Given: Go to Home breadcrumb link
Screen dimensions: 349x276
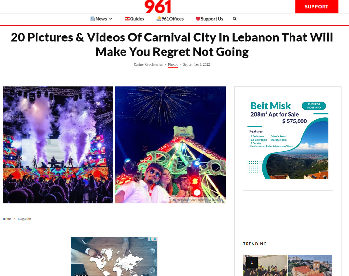Looking at the screenshot, I should [x=7, y=219].
